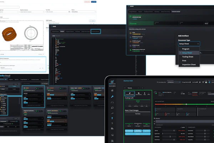Select the Search toggle in file panel
Screen dimensions: 214x143
click(14, 89)
